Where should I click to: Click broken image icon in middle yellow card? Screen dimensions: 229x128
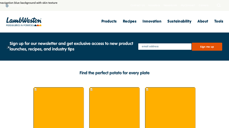[91, 89]
